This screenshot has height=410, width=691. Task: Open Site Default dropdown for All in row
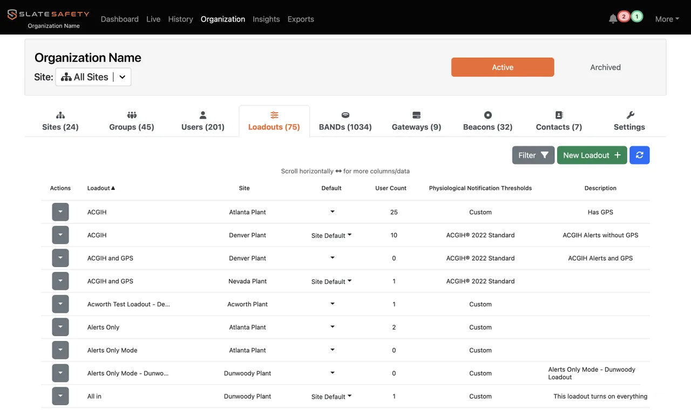pyautogui.click(x=331, y=397)
